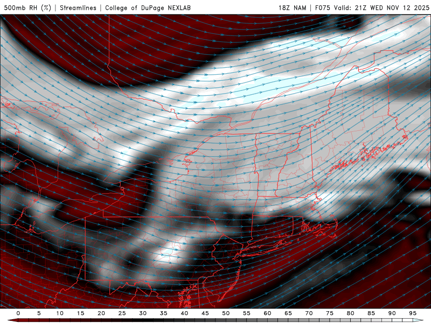Select the "Streamlines" header label
The height and width of the screenshot is (323, 431).
(x=78, y=8)
